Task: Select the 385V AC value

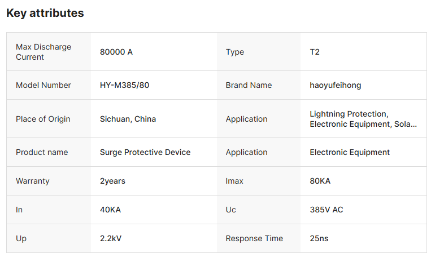Action: (x=327, y=210)
